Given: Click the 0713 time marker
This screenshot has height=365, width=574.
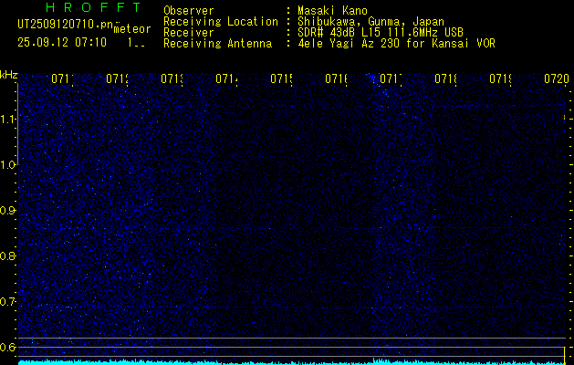Looking at the screenshot, I should 172,78.
